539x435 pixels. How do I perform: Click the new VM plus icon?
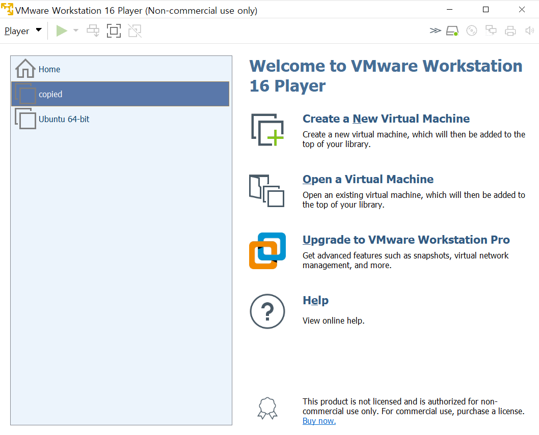coord(267,130)
